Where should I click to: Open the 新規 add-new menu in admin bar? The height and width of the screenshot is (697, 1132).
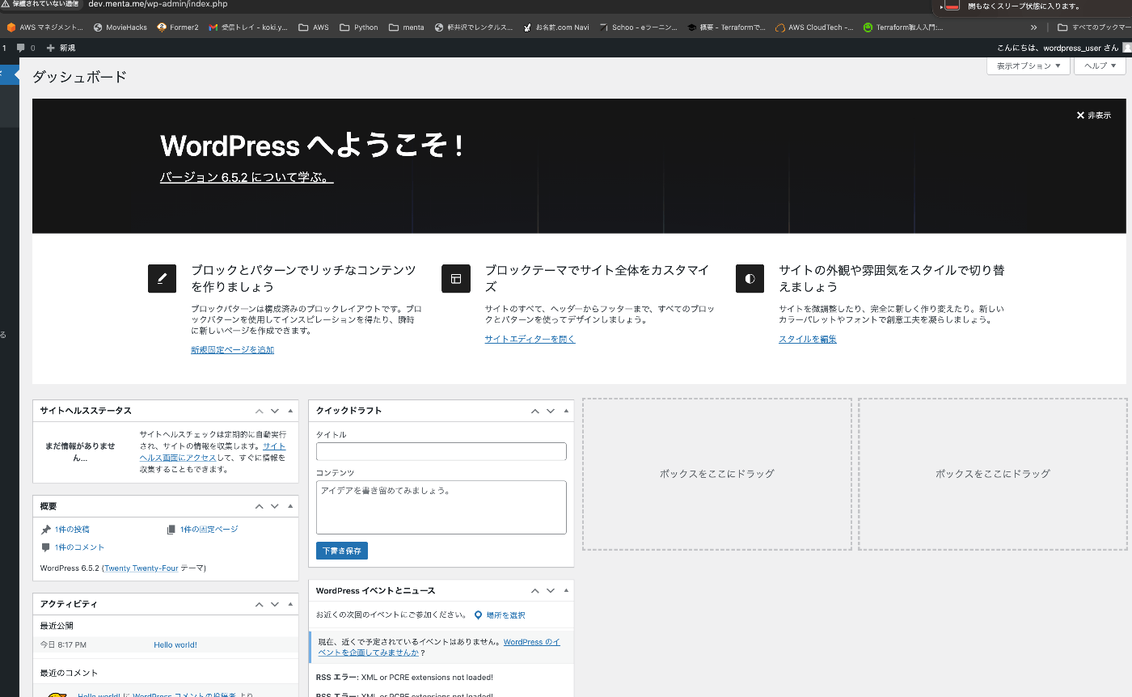(61, 48)
